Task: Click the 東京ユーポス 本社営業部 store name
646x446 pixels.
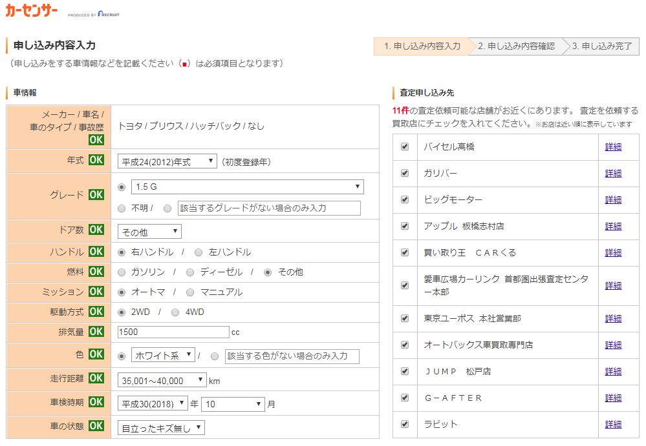Action: pos(472,318)
